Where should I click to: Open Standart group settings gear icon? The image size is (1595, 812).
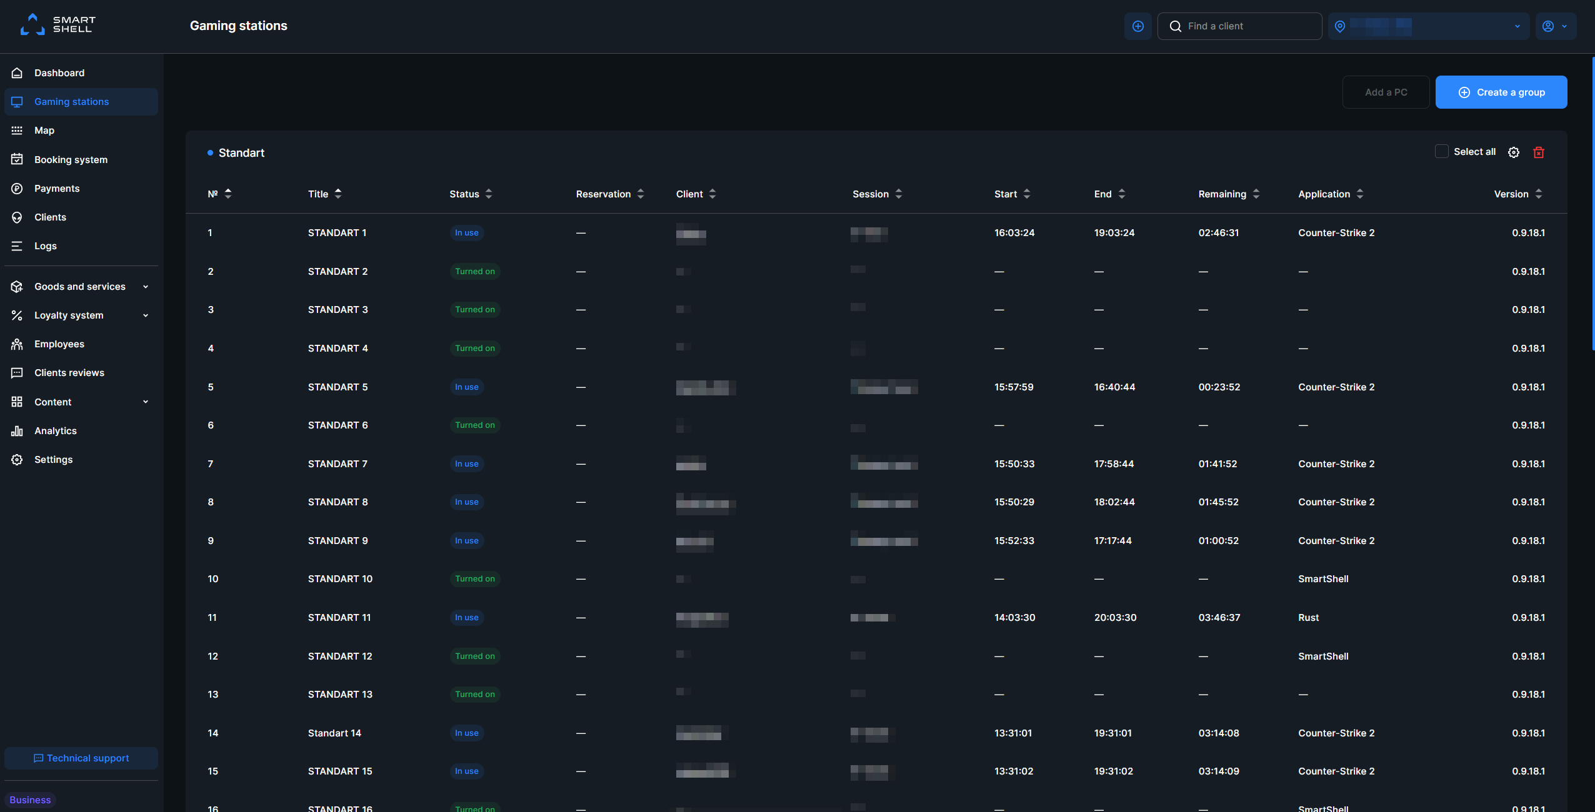click(1513, 152)
